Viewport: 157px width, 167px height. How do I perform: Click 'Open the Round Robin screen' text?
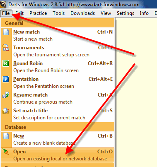point(46,70)
